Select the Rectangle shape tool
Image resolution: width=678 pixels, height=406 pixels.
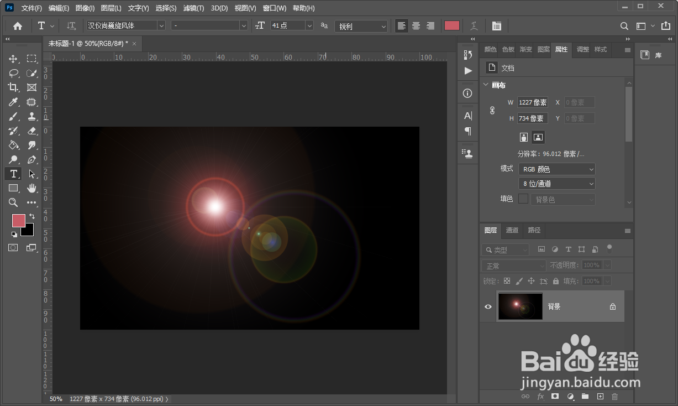[13, 188]
